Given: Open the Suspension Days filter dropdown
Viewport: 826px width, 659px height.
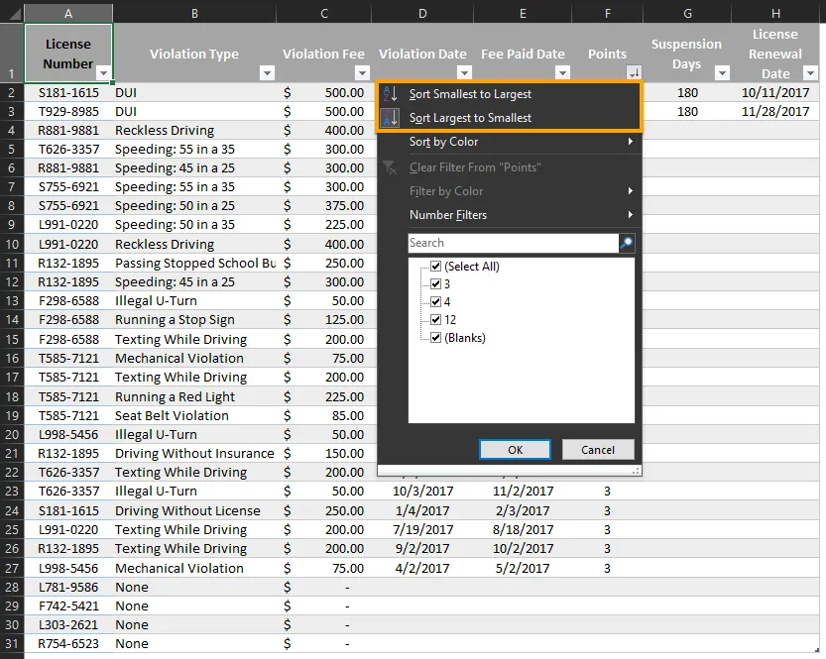Looking at the screenshot, I should [722, 72].
